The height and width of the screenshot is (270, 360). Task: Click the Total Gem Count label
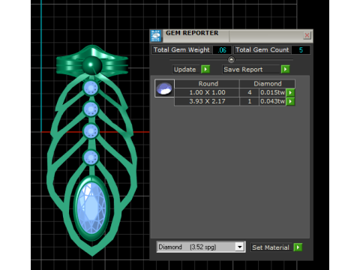[x=262, y=50]
